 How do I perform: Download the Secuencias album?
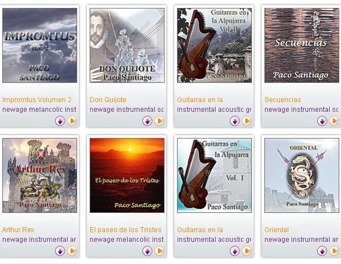322,121
